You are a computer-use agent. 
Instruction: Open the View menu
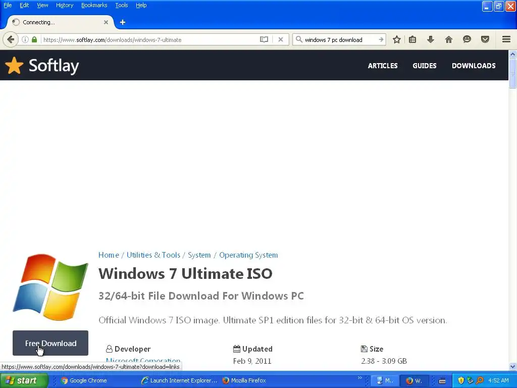pyautogui.click(x=42, y=5)
